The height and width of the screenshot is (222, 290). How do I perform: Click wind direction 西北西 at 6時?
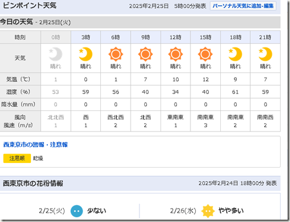[x=115, y=117]
